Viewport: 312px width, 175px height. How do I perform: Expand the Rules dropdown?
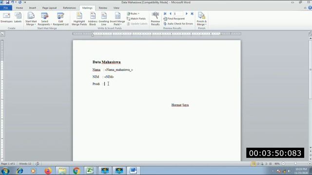point(133,14)
